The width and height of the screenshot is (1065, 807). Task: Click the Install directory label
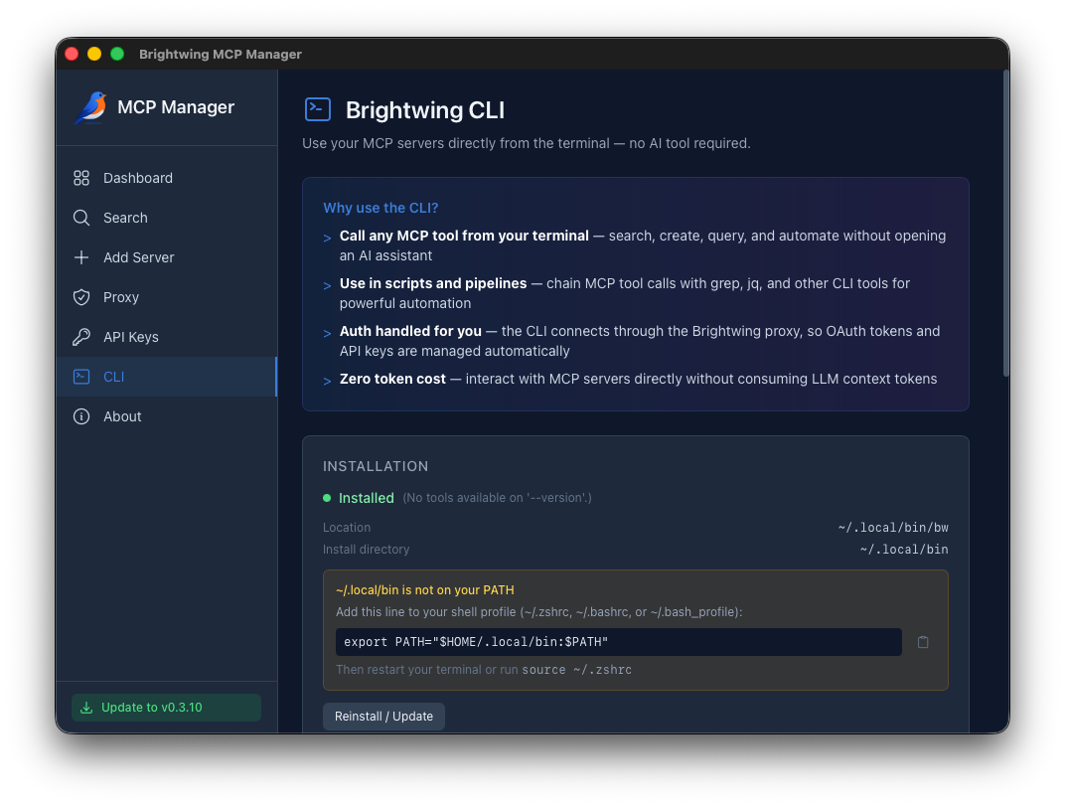(366, 550)
